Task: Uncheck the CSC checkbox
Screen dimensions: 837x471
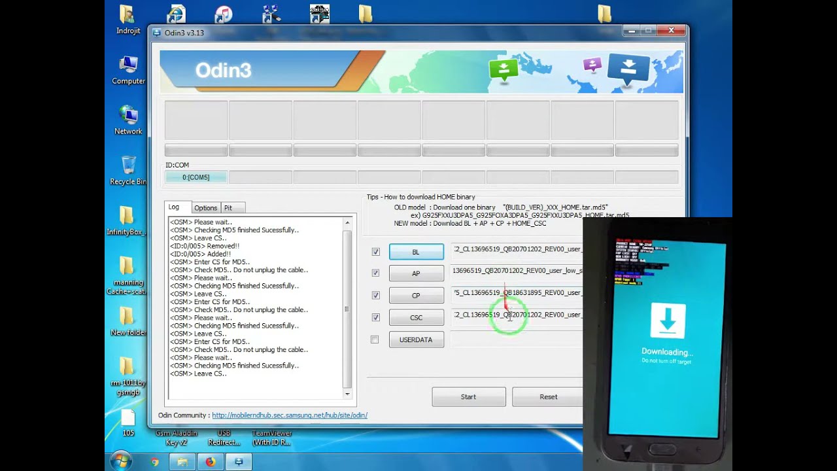Action: coord(375,317)
